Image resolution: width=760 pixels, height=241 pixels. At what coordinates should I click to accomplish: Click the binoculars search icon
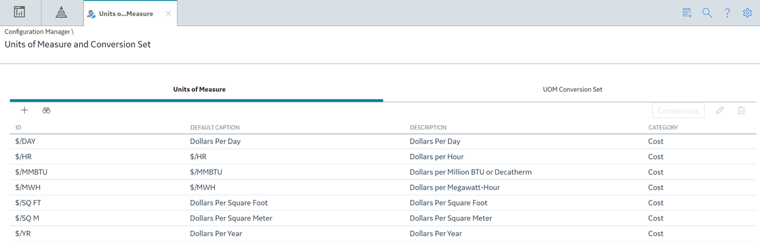click(46, 110)
